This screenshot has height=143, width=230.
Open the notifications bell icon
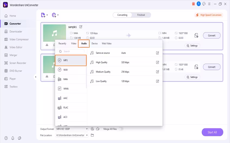tap(13, 138)
